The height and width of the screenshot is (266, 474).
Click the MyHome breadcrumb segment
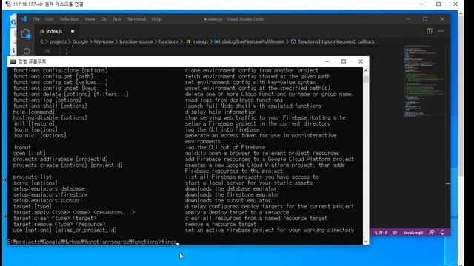(x=104, y=41)
